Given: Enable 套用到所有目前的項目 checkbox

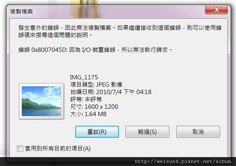Looking at the screenshot, I should click(x=20, y=149).
